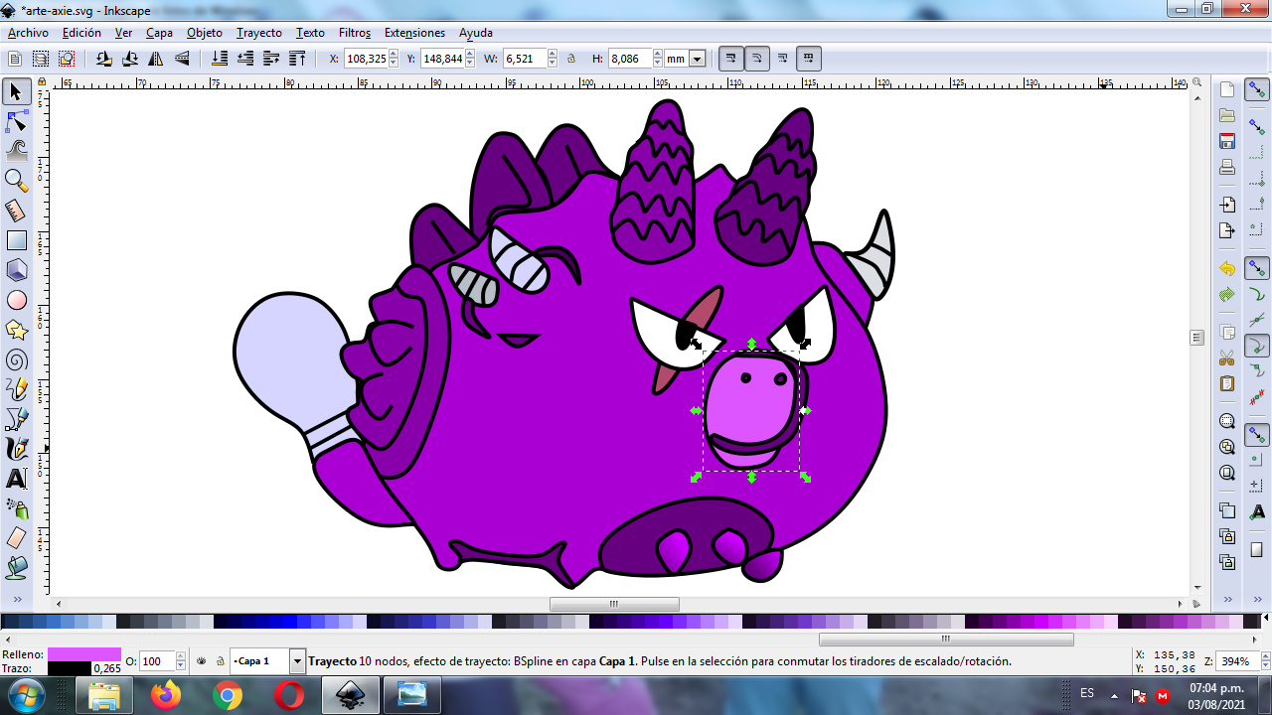Image resolution: width=1272 pixels, height=715 pixels.
Task: Increase opacity spinner value
Action: tap(181, 656)
